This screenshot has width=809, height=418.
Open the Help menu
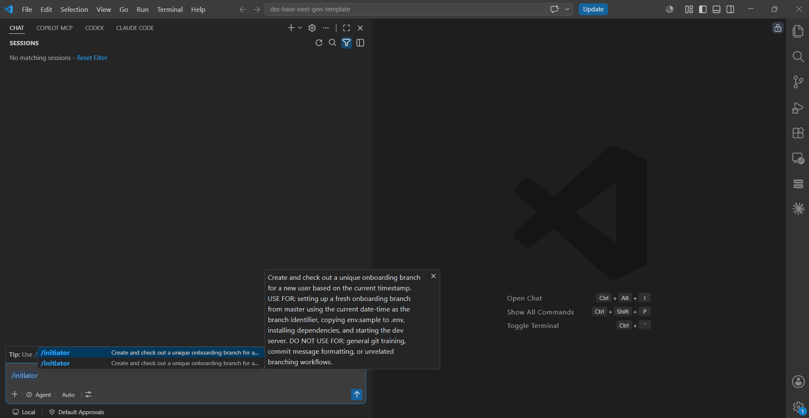point(198,9)
